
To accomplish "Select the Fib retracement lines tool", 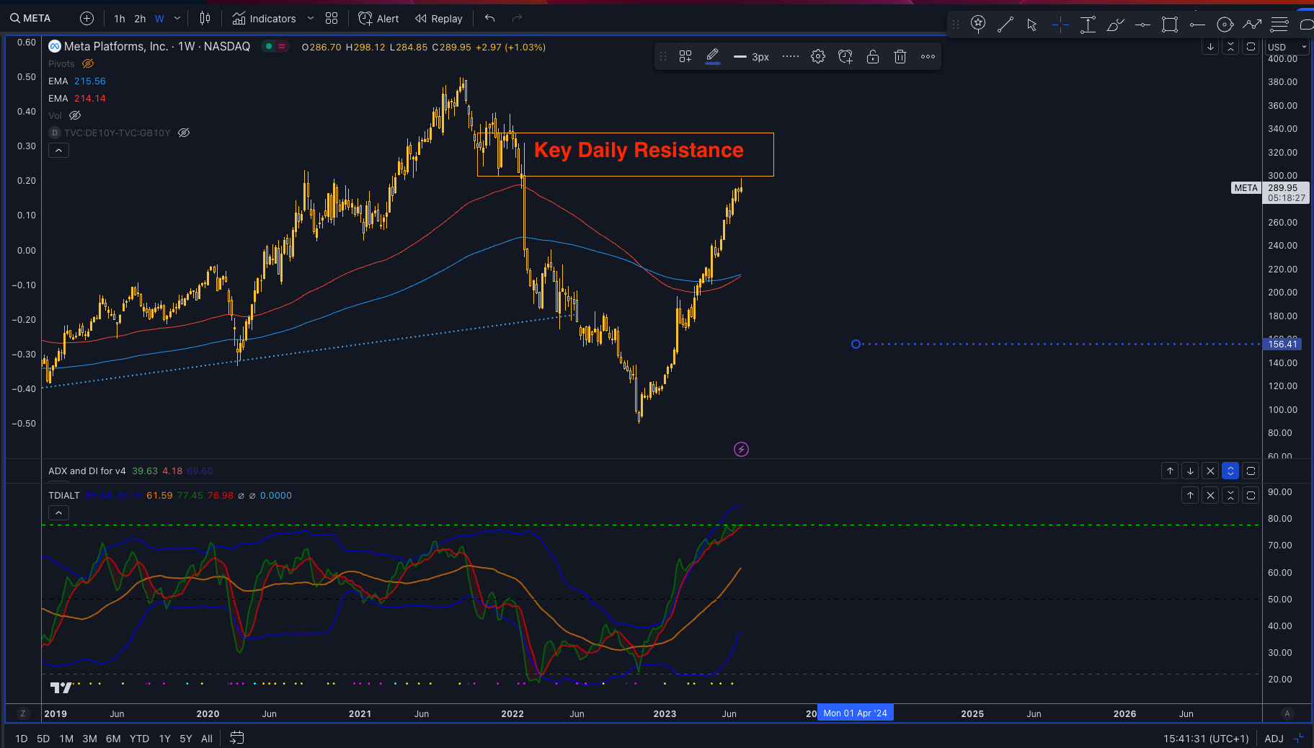I will click(1279, 25).
